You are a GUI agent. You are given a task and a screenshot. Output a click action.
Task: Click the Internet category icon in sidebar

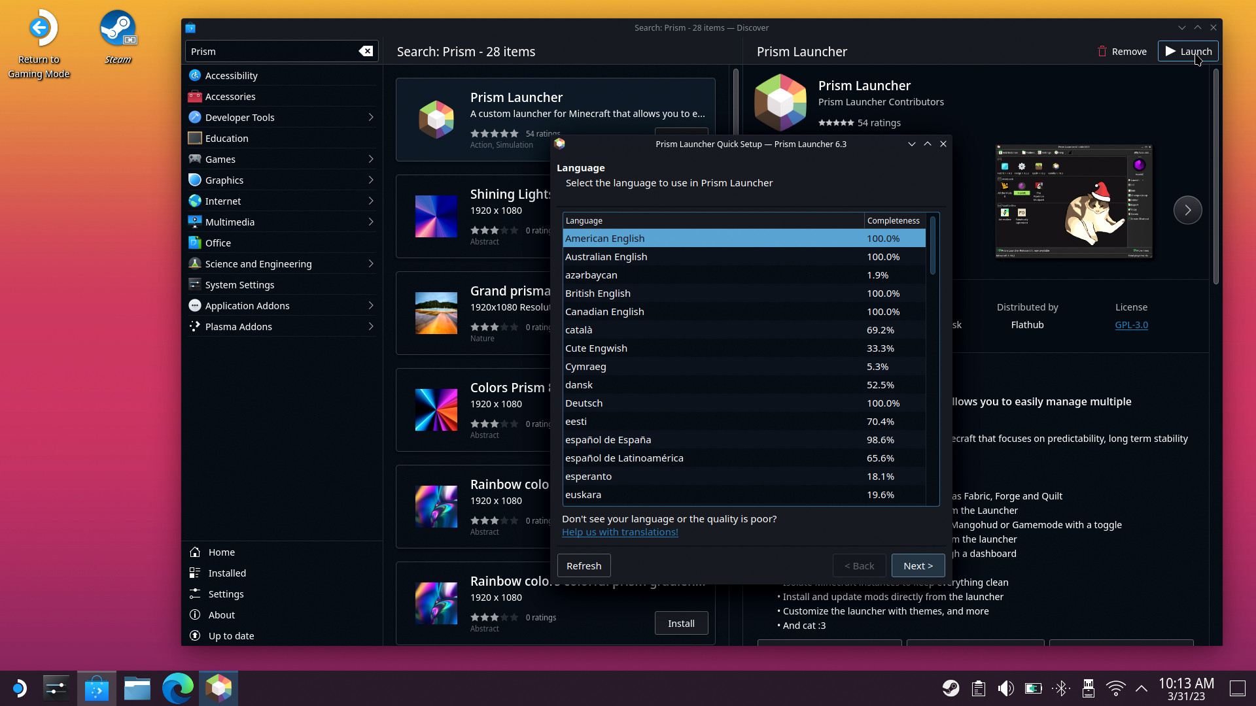point(194,201)
